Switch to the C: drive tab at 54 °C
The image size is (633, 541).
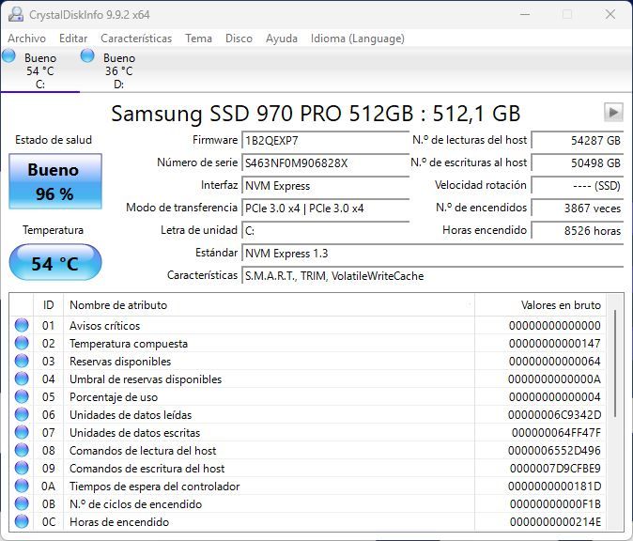(40, 70)
